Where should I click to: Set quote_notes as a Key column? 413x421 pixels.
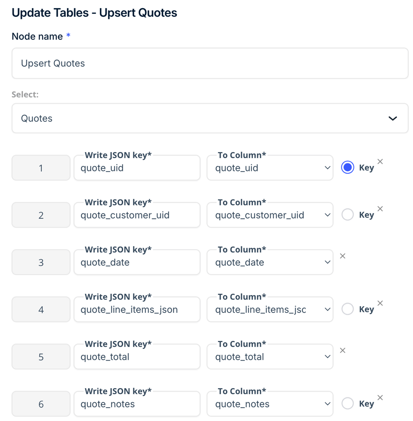point(347,403)
